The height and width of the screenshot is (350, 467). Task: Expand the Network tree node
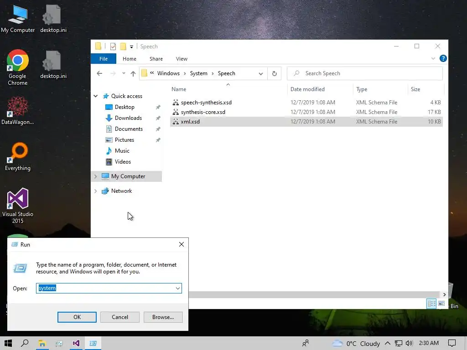click(96, 191)
